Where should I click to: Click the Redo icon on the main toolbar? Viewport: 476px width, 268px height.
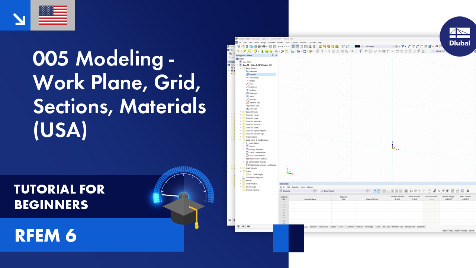(286, 46)
